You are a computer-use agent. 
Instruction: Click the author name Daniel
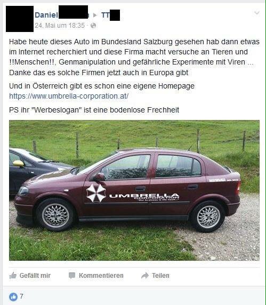tap(46, 15)
